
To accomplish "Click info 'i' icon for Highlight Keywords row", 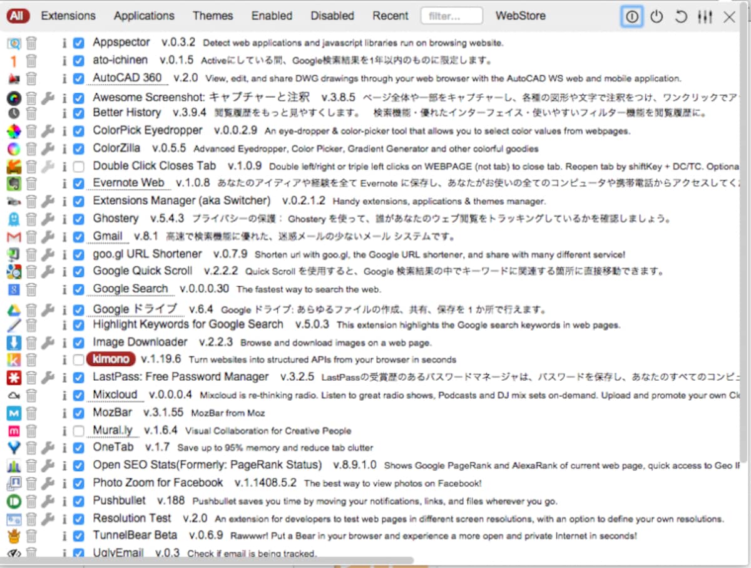I will (x=64, y=325).
